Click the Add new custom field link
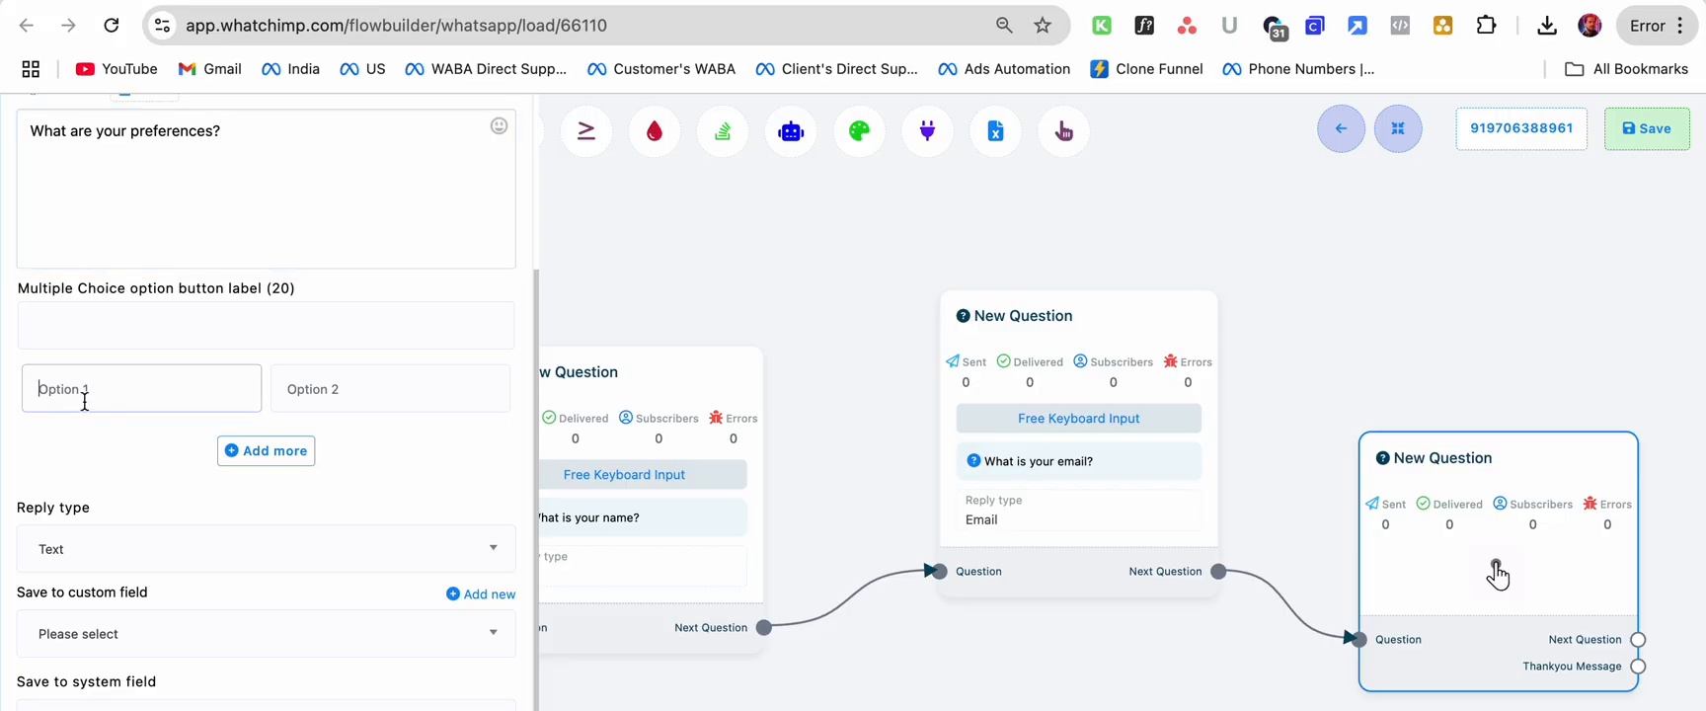 [481, 593]
